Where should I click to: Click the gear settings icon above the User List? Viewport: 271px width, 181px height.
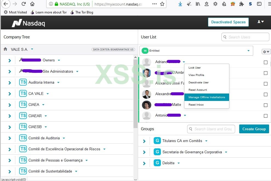point(265,52)
